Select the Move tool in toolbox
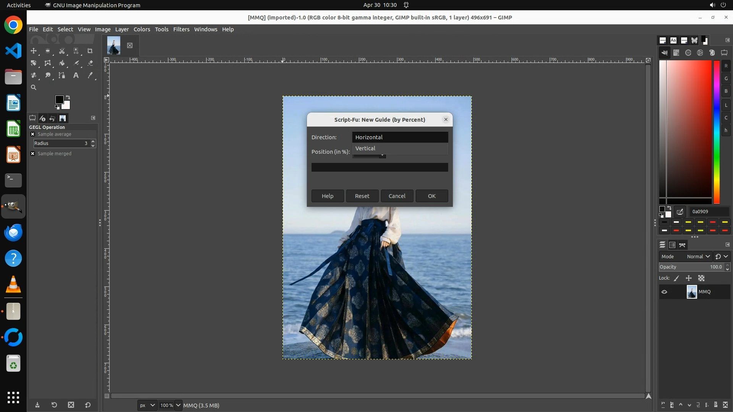Screen dimensions: 733x412 (x=34, y=51)
